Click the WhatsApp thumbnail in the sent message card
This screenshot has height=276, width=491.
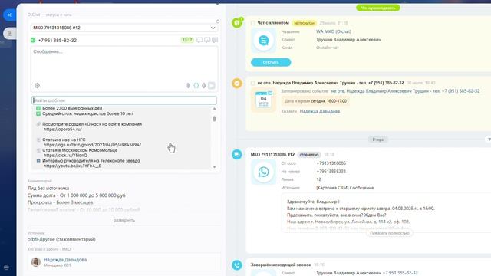263,172
